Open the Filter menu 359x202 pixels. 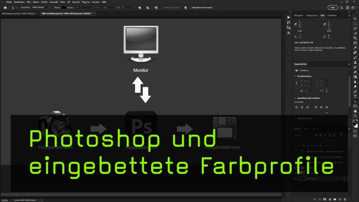pos(62,2)
